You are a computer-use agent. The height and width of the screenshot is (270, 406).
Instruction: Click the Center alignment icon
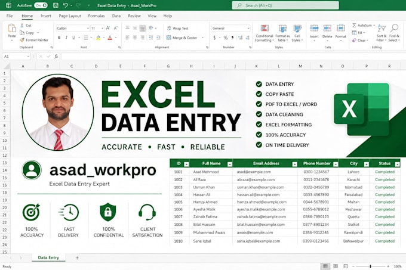pyautogui.click(x=135, y=38)
